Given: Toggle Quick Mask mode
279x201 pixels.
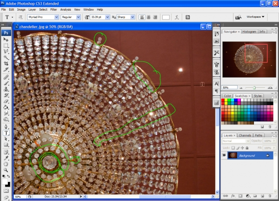Looking at the screenshot, I should (x=6, y=191).
